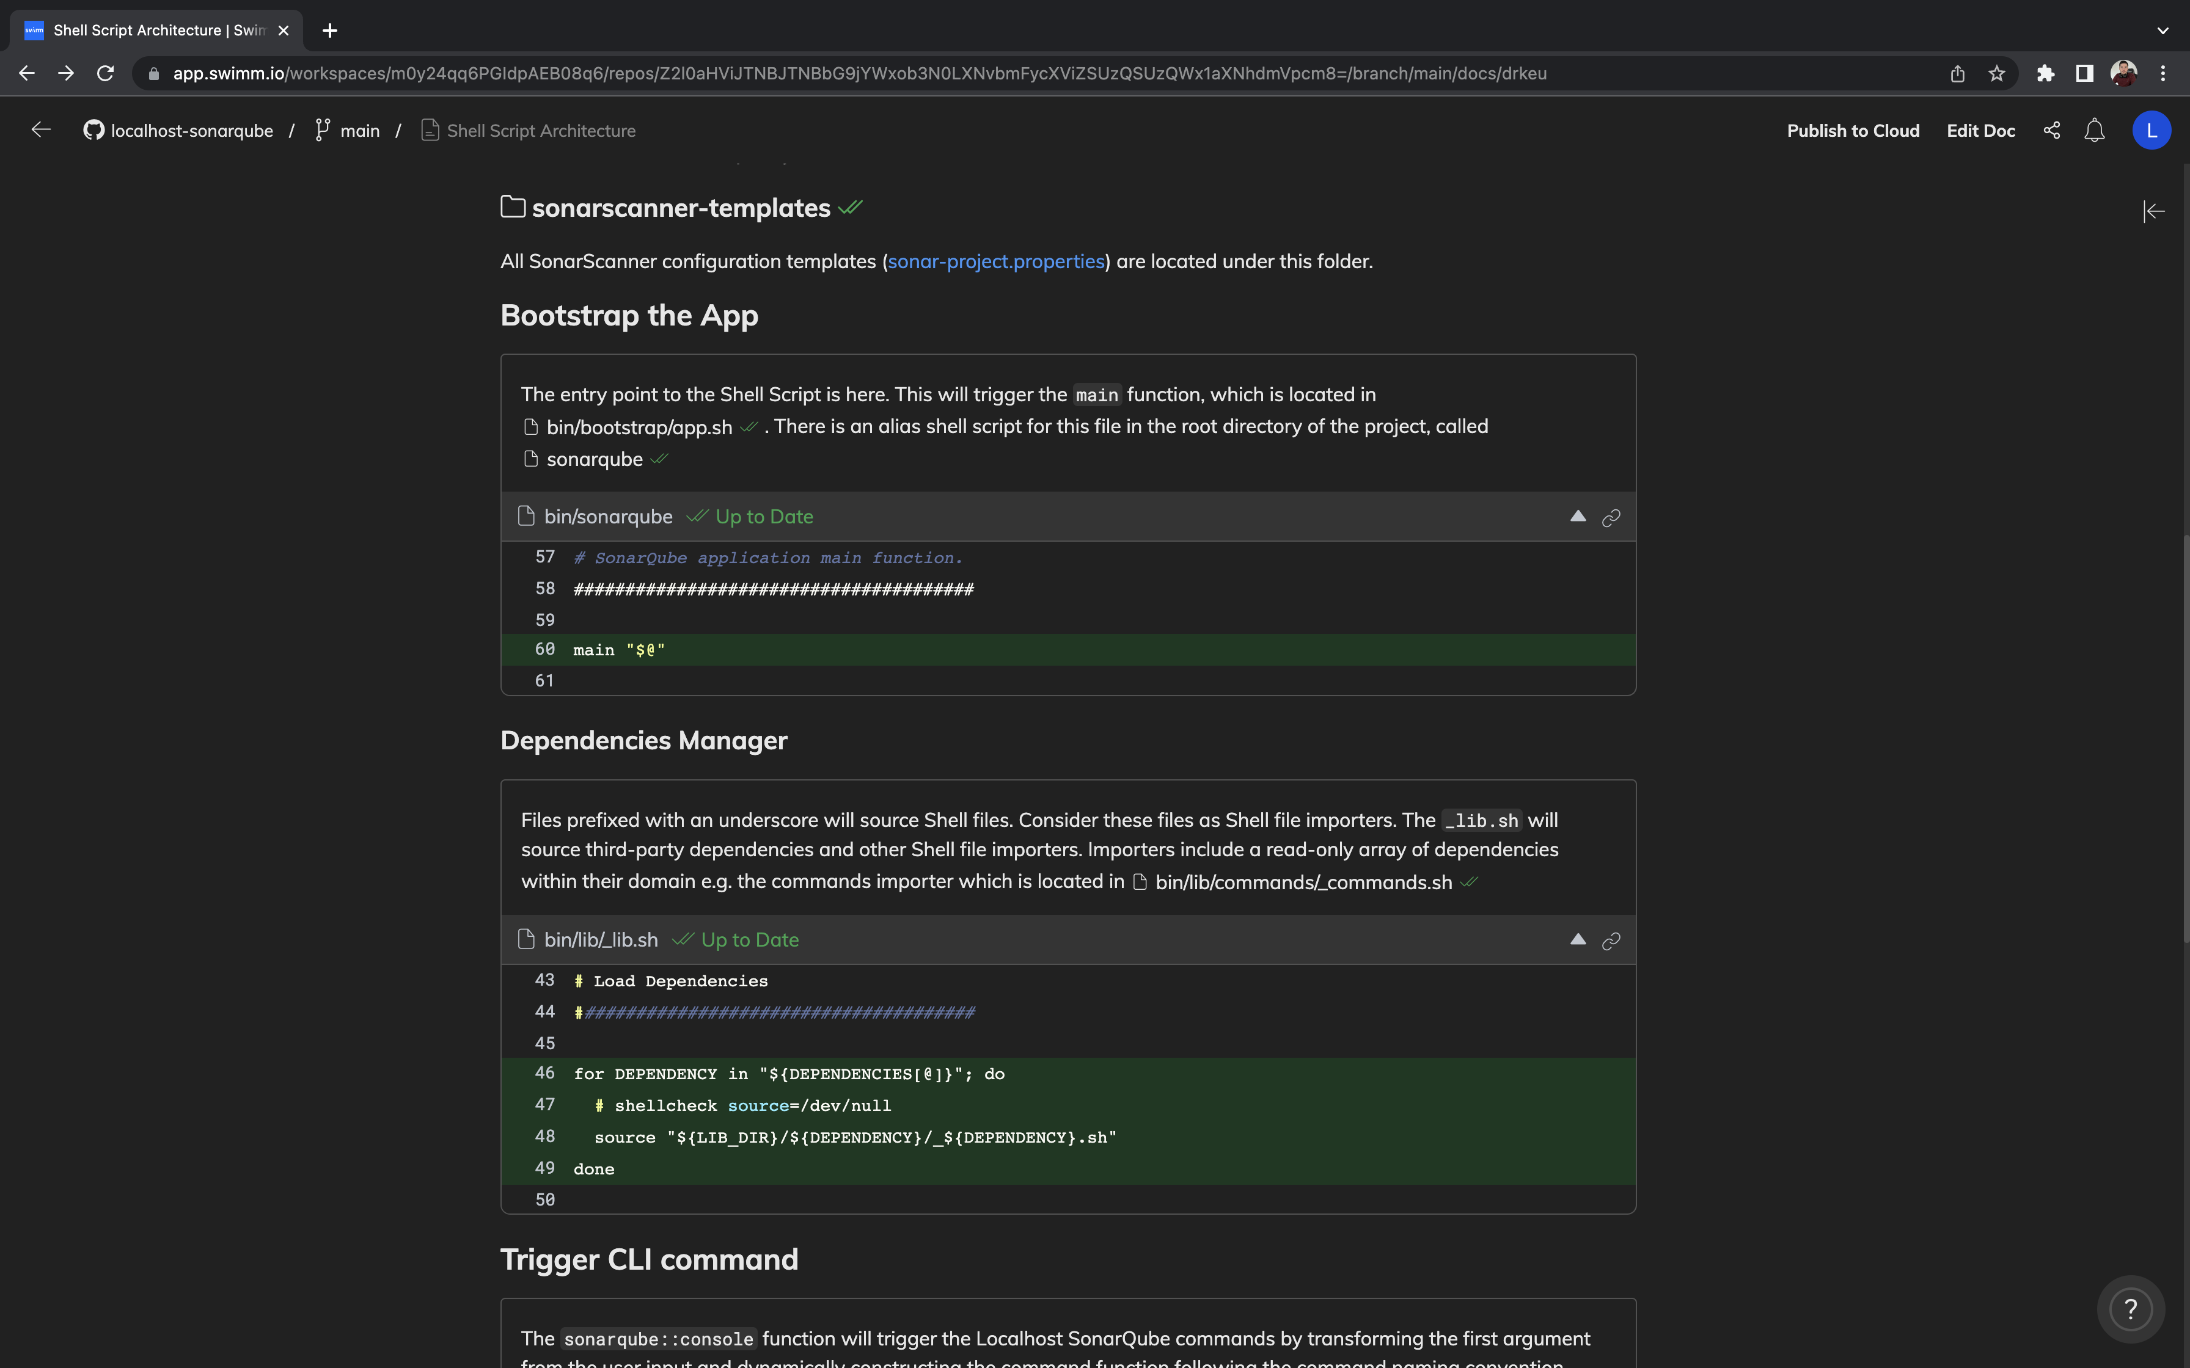The height and width of the screenshot is (1368, 2190).
Task: Open the Chrome profile avatar
Action: (2124, 73)
